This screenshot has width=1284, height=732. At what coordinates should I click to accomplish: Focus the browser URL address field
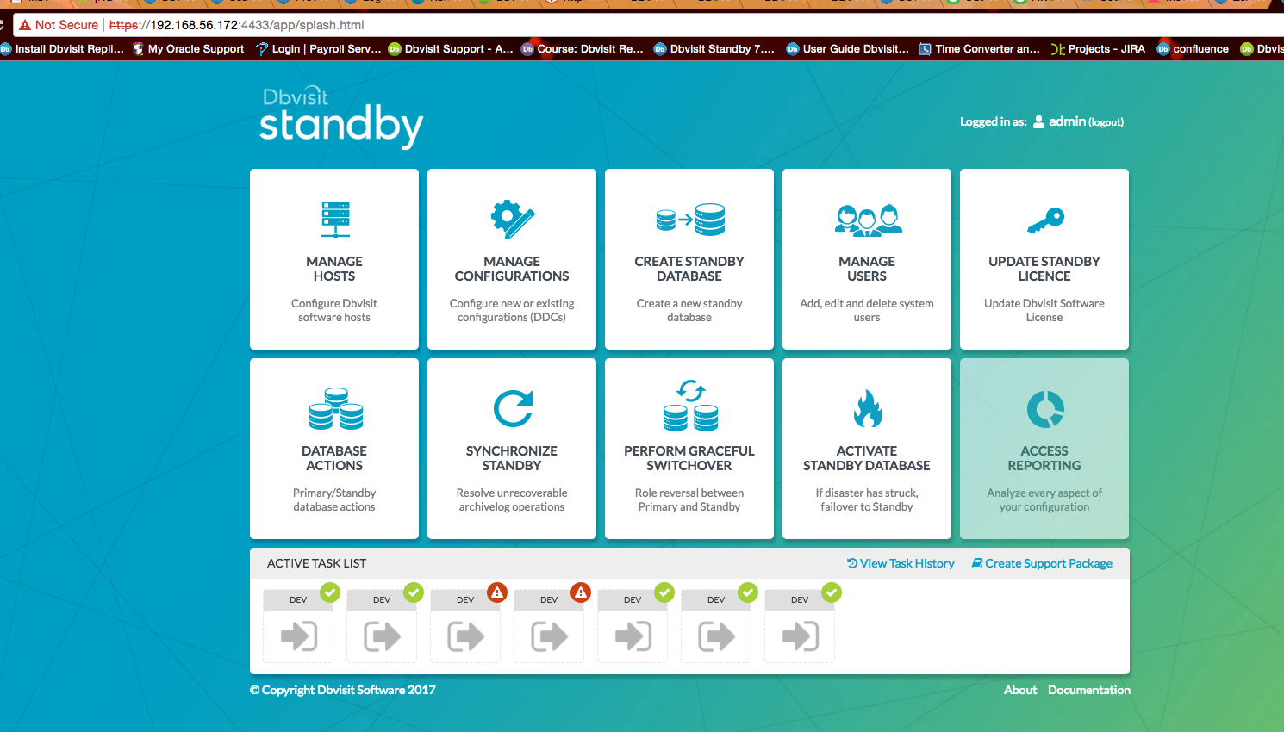click(x=646, y=25)
